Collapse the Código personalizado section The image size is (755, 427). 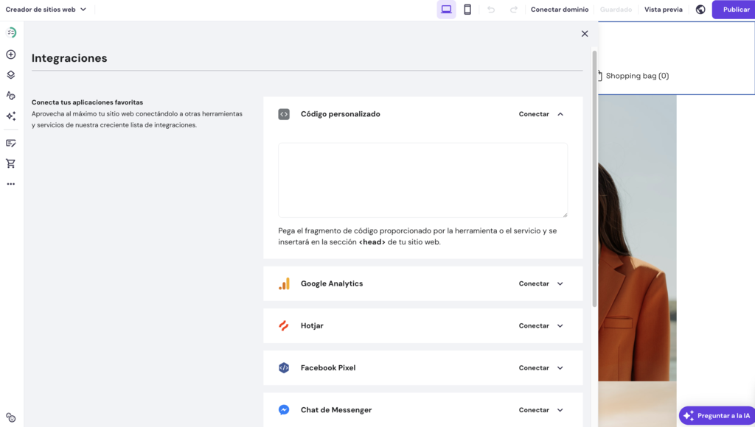click(560, 114)
